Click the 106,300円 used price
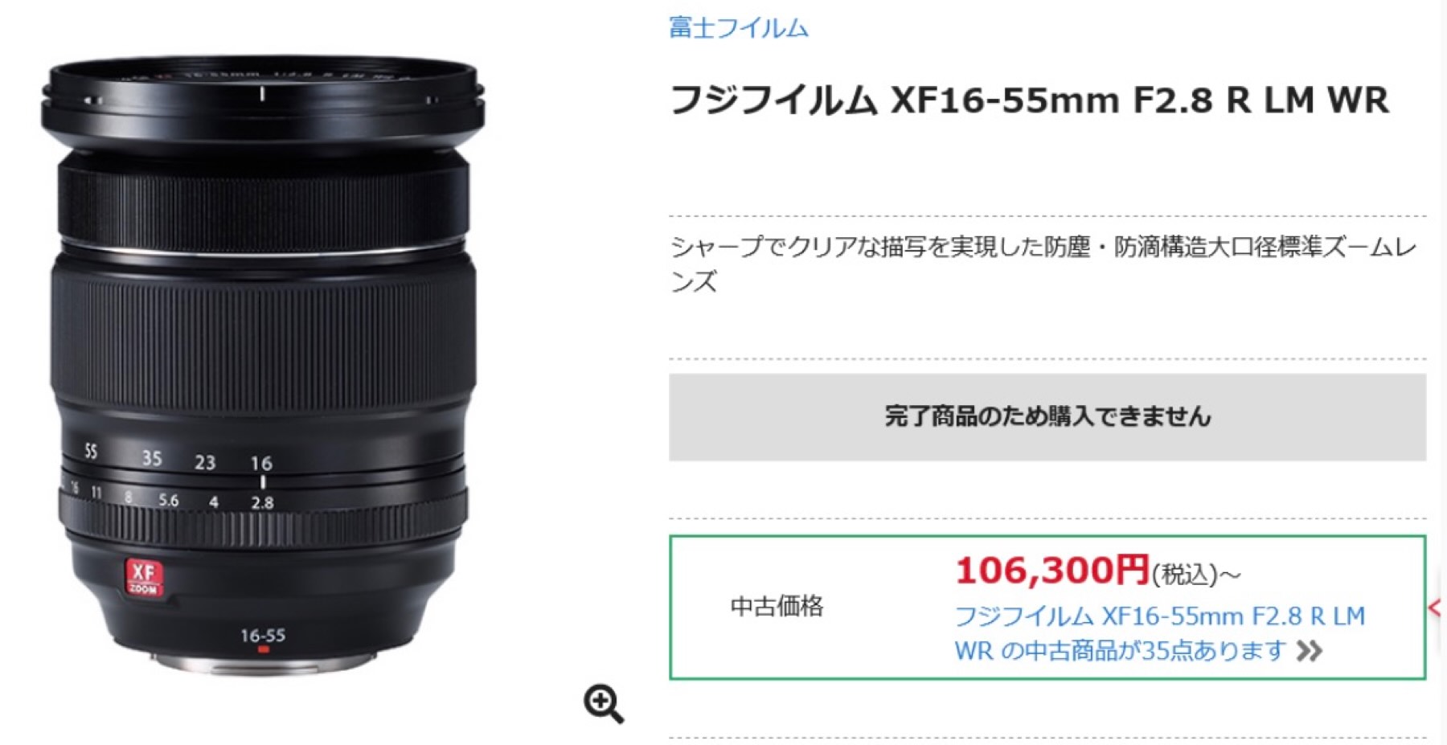 [x=1052, y=571]
